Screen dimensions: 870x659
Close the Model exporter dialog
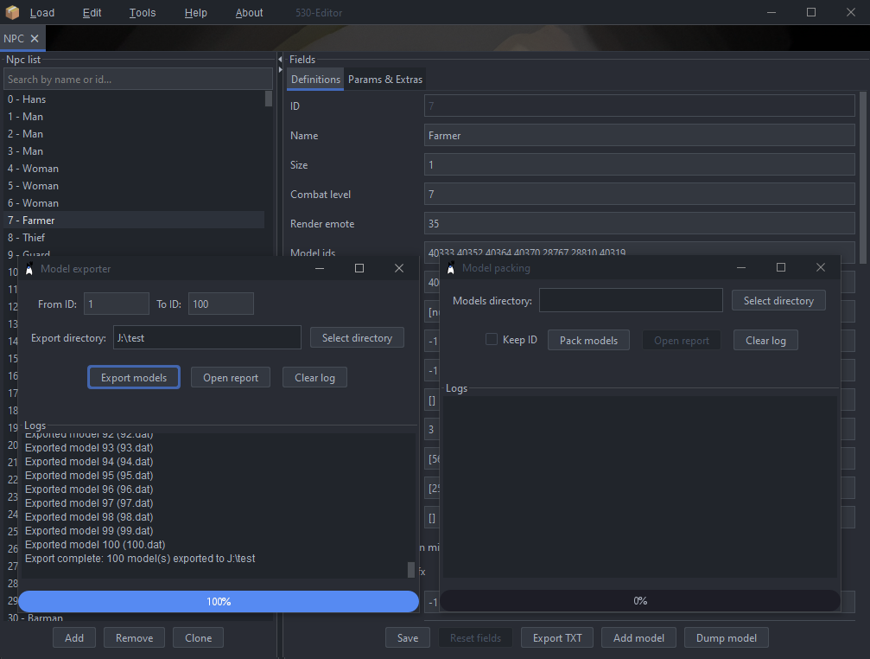(399, 268)
